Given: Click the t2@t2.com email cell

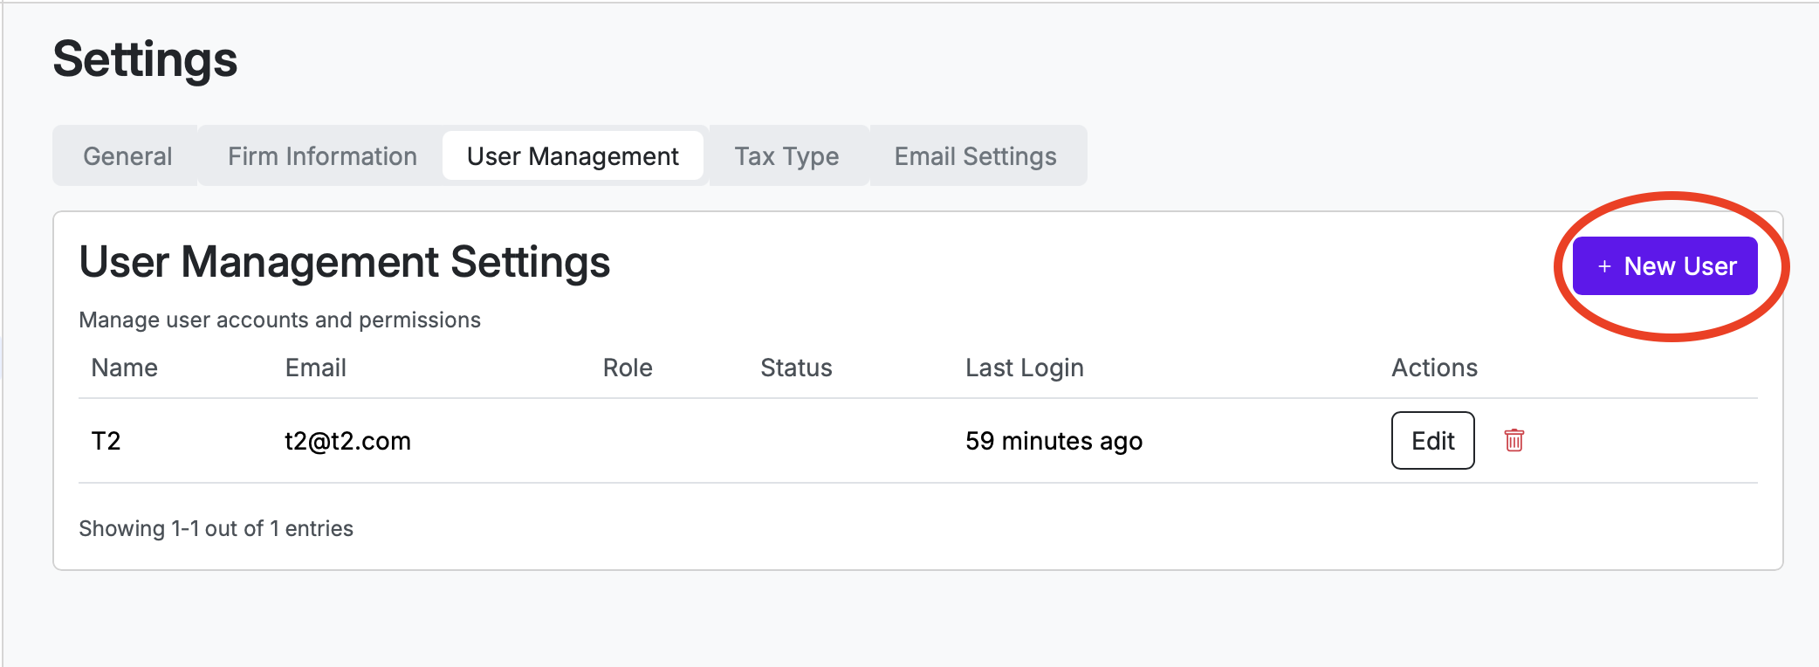Looking at the screenshot, I should coord(347,441).
